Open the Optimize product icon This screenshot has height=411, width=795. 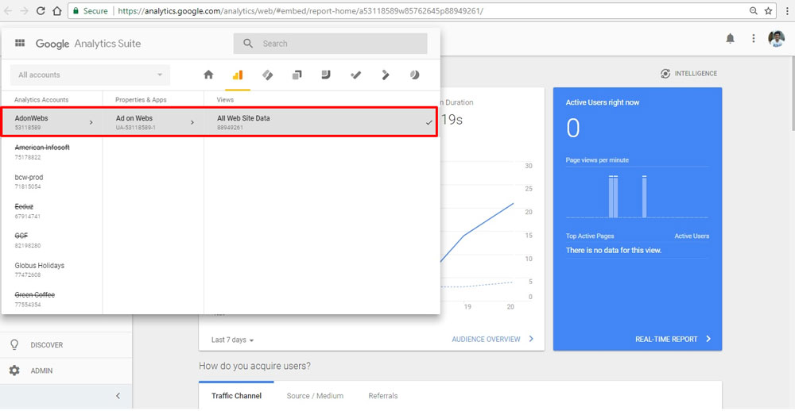pos(297,75)
